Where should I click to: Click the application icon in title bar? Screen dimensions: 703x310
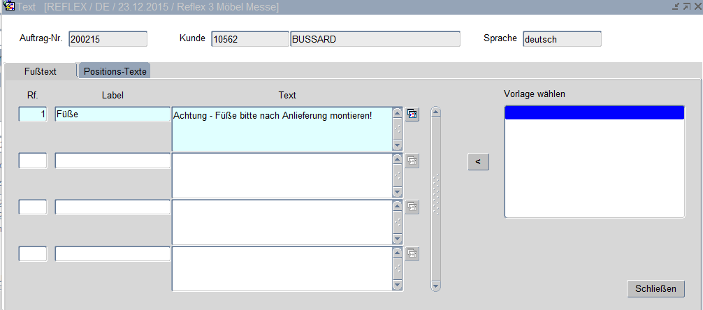[9, 6]
